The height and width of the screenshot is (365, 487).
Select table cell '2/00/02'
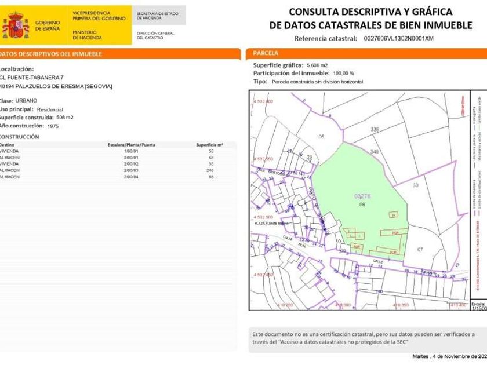131,164
